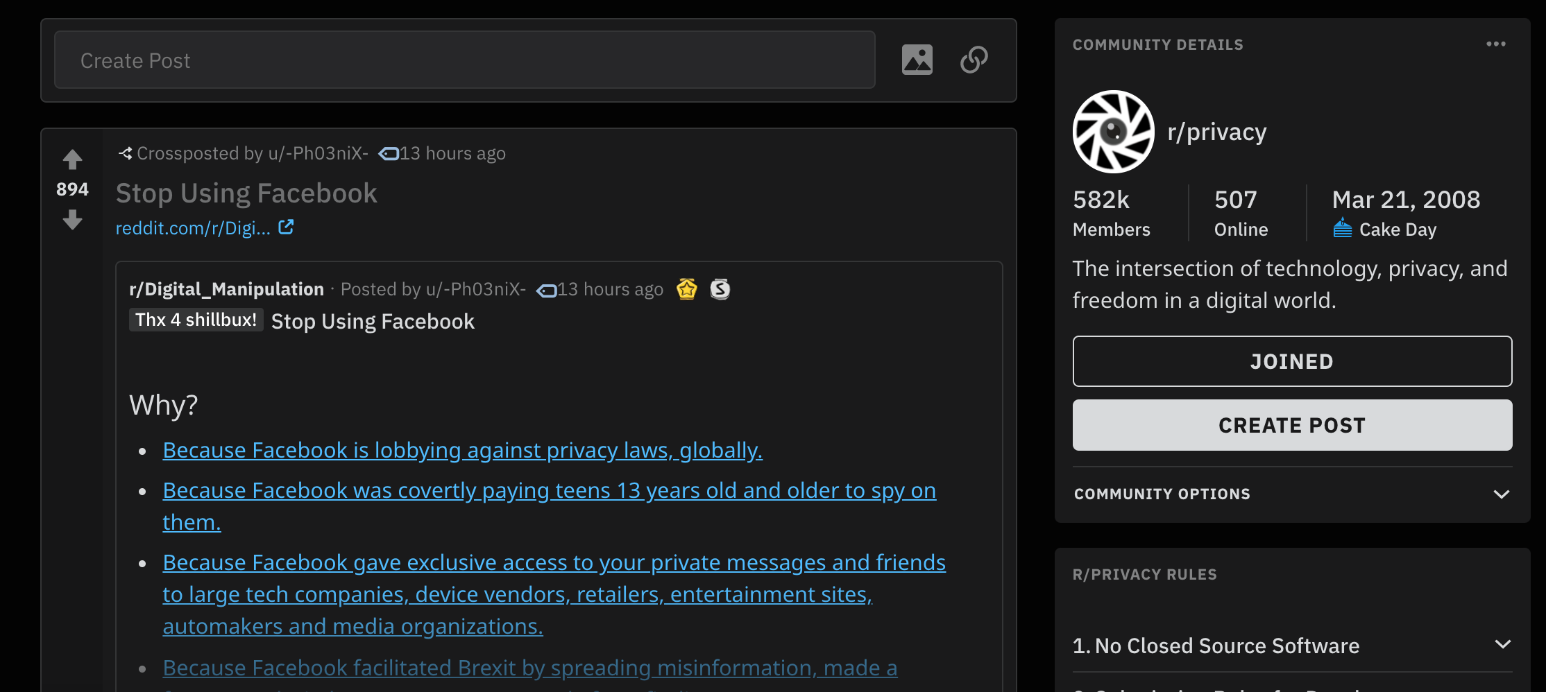Image resolution: width=1546 pixels, height=692 pixels.
Task: Upvote the Stop Using Facebook post
Action: 72,159
